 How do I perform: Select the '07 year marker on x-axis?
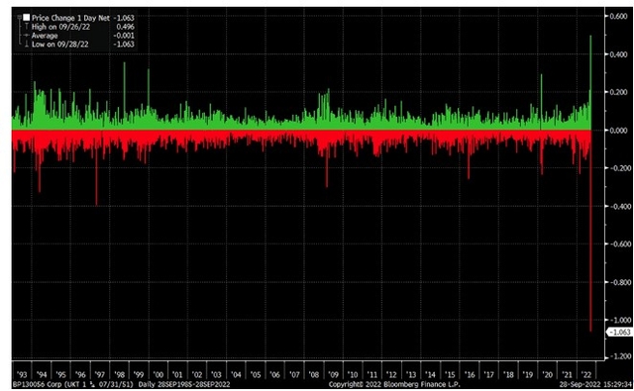click(294, 374)
